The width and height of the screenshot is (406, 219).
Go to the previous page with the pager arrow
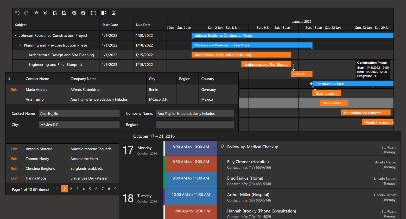coord(57,189)
